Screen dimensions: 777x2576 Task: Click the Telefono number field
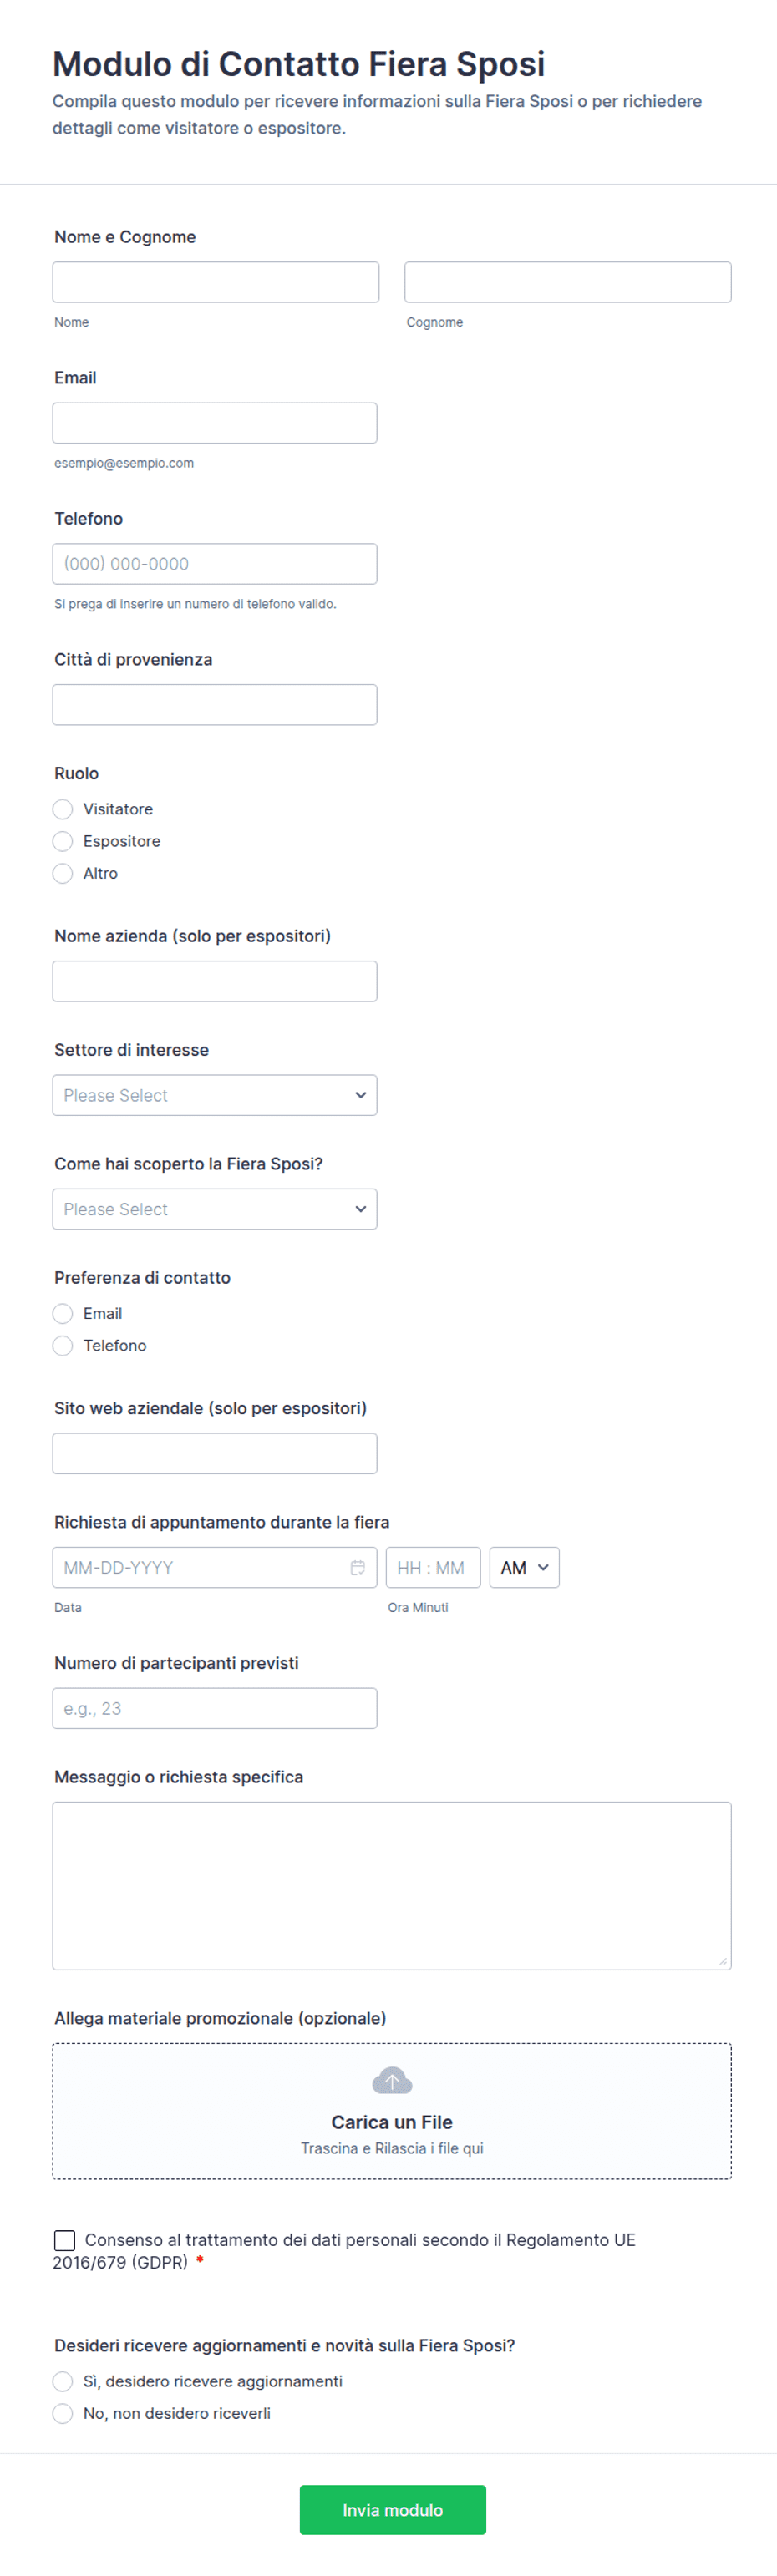(x=215, y=564)
